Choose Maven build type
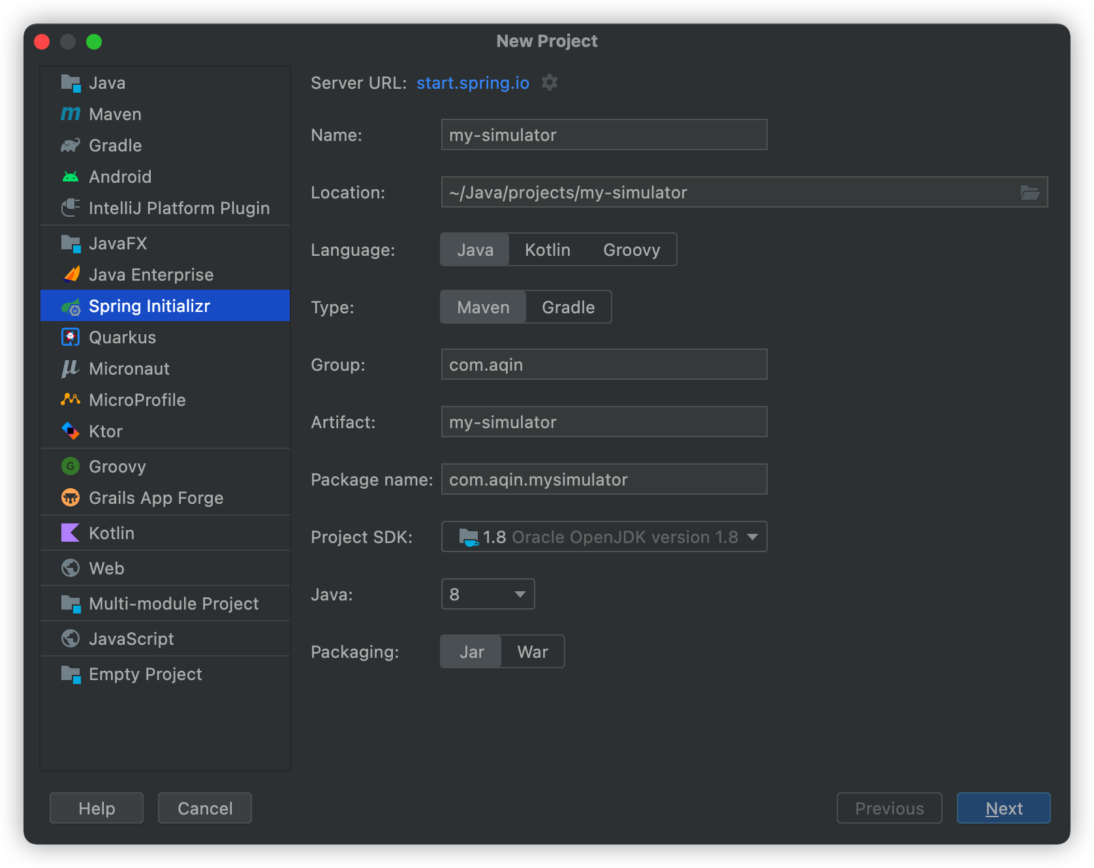Image resolution: width=1094 pixels, height=868 pixels. pyautogui.click(x=484, y=307)
